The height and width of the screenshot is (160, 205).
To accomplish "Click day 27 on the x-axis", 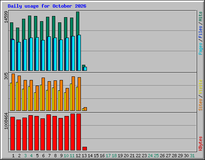I will click(x=168, y=156).
